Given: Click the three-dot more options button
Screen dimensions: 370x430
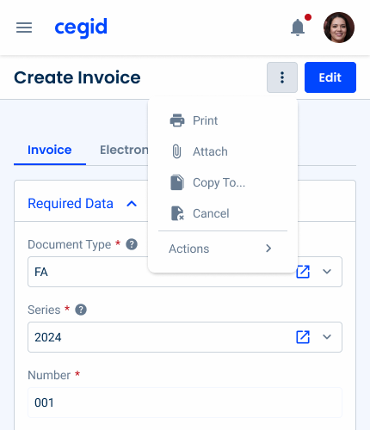Looking at the screenshot, I should 282,77.
